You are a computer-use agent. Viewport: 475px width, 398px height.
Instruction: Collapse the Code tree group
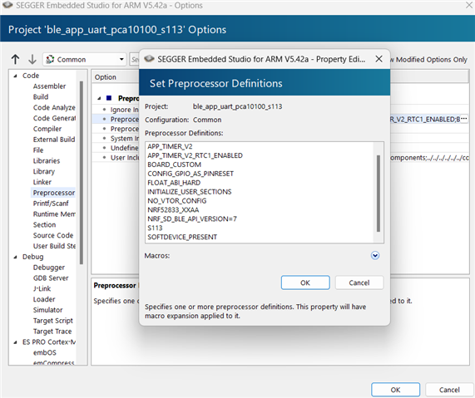pyautogui.click(x=15, y=76)
